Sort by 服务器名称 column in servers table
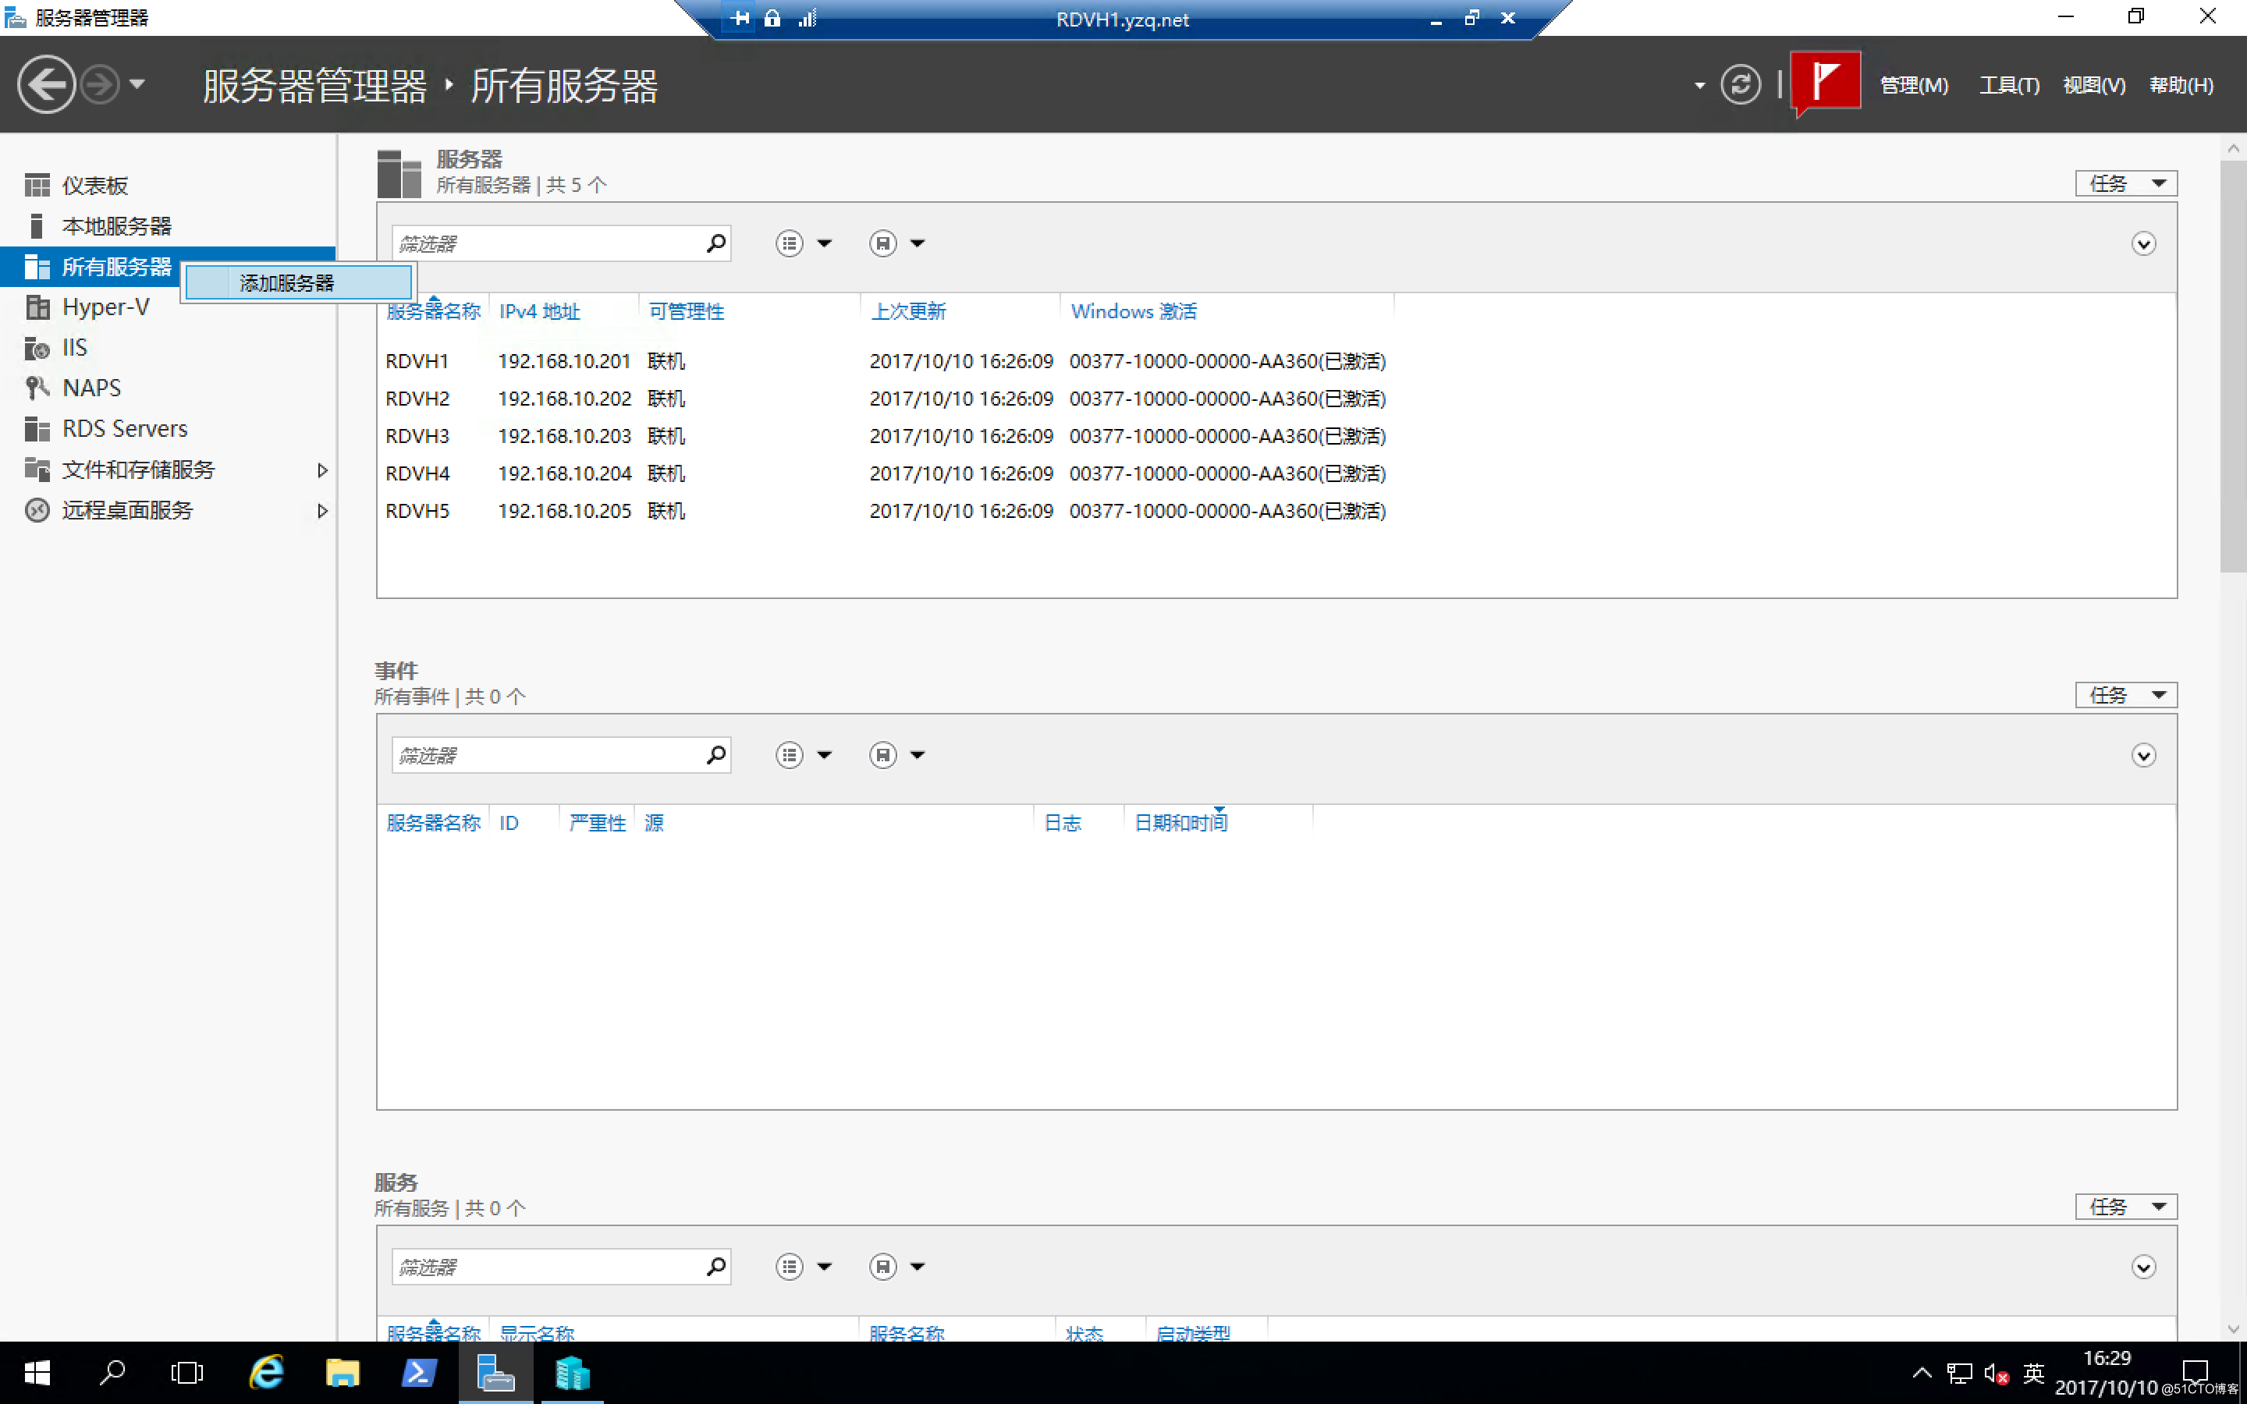2247x1404 pixels. 433,311
